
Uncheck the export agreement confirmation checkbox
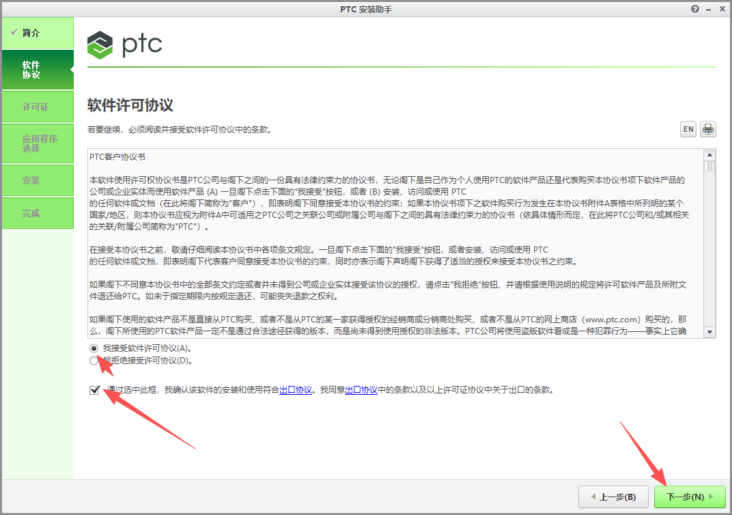click(95, 390)
